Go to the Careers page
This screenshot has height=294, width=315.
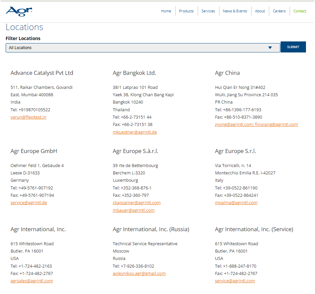[x=279, y=11]
